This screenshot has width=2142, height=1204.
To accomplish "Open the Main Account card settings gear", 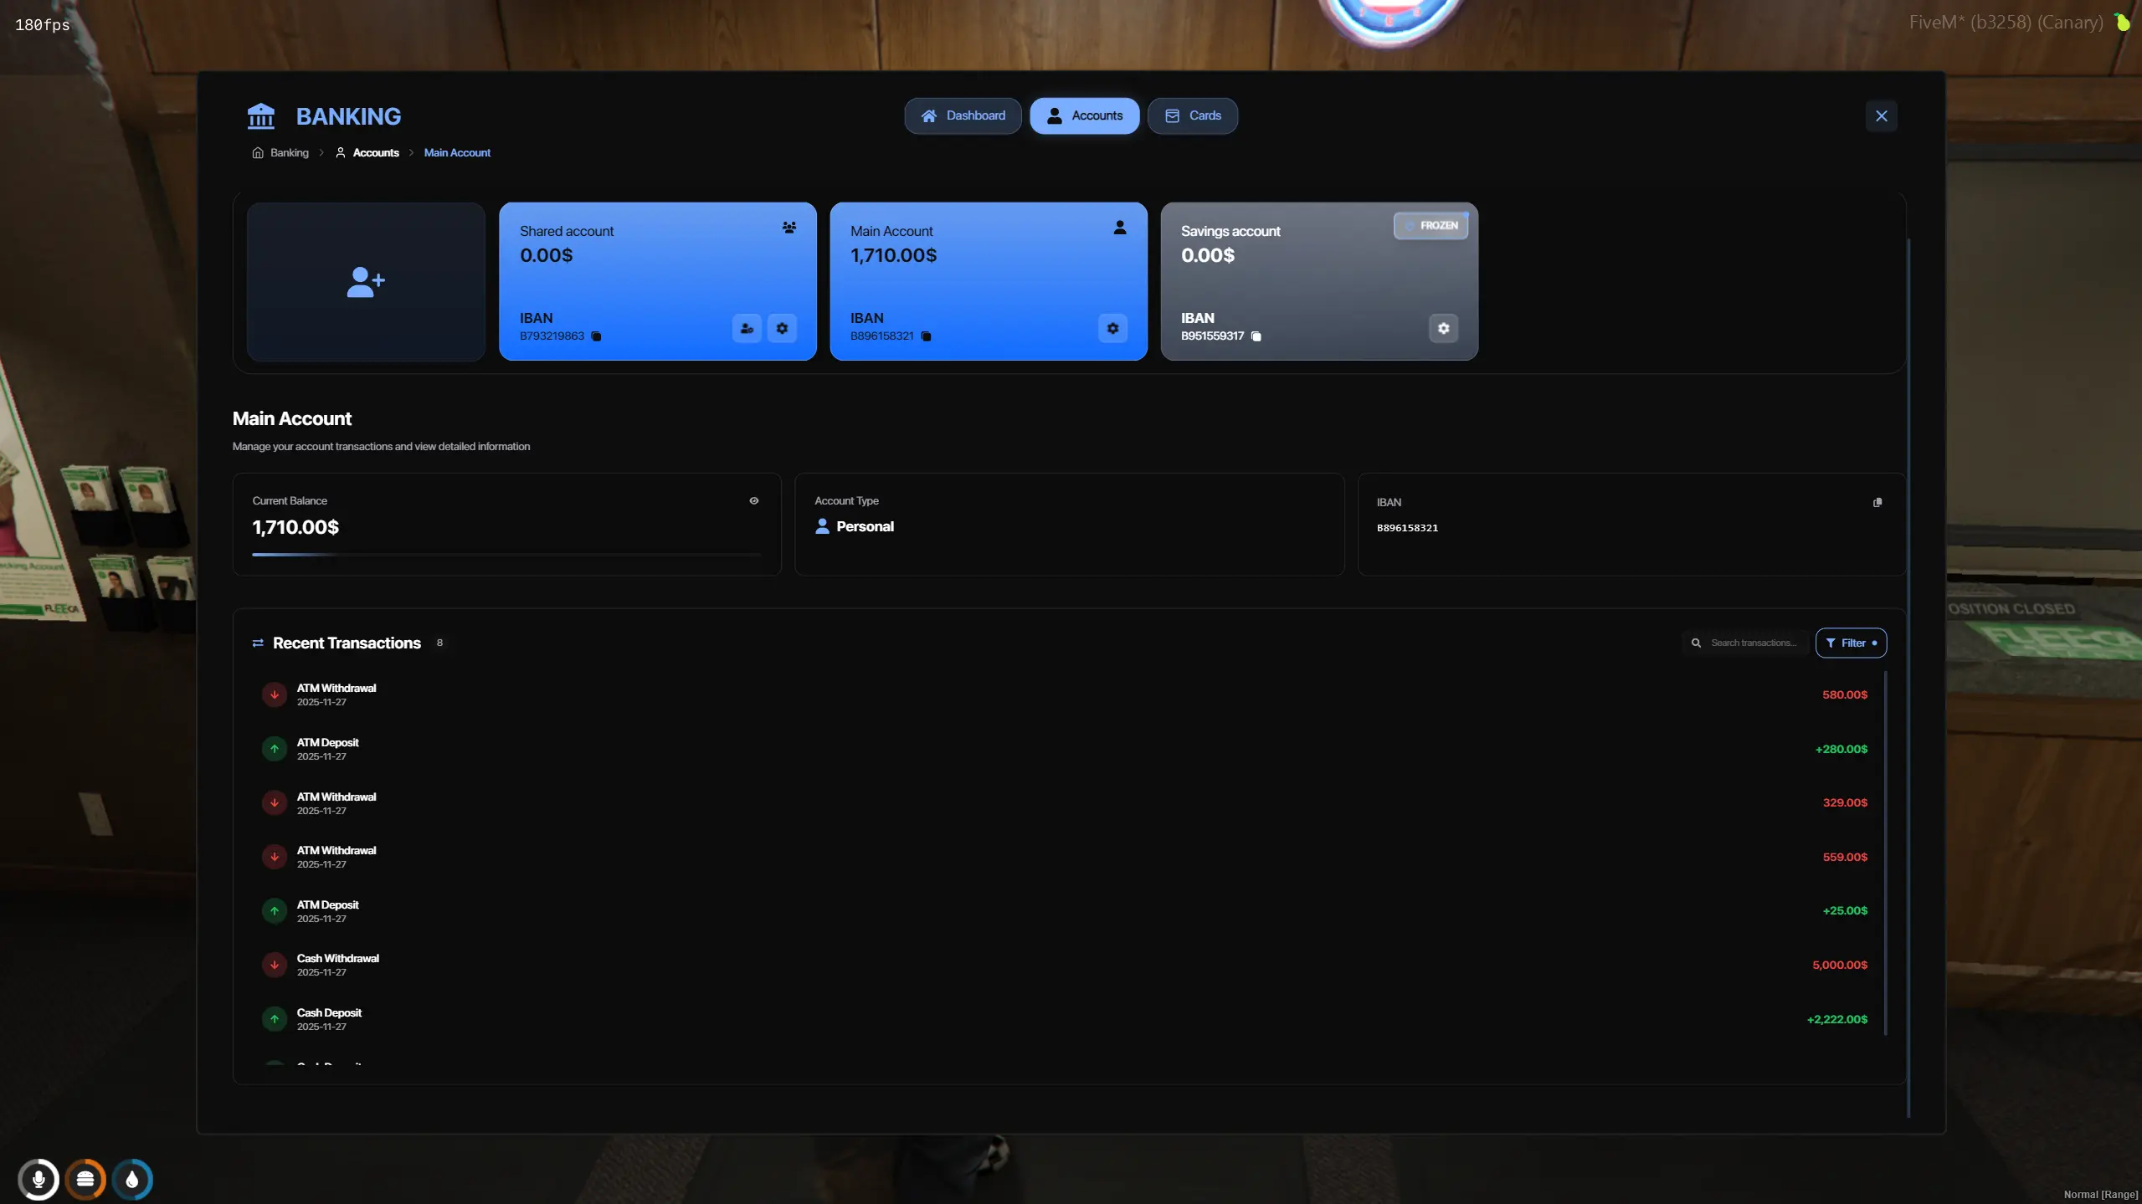I will 1112,328.
